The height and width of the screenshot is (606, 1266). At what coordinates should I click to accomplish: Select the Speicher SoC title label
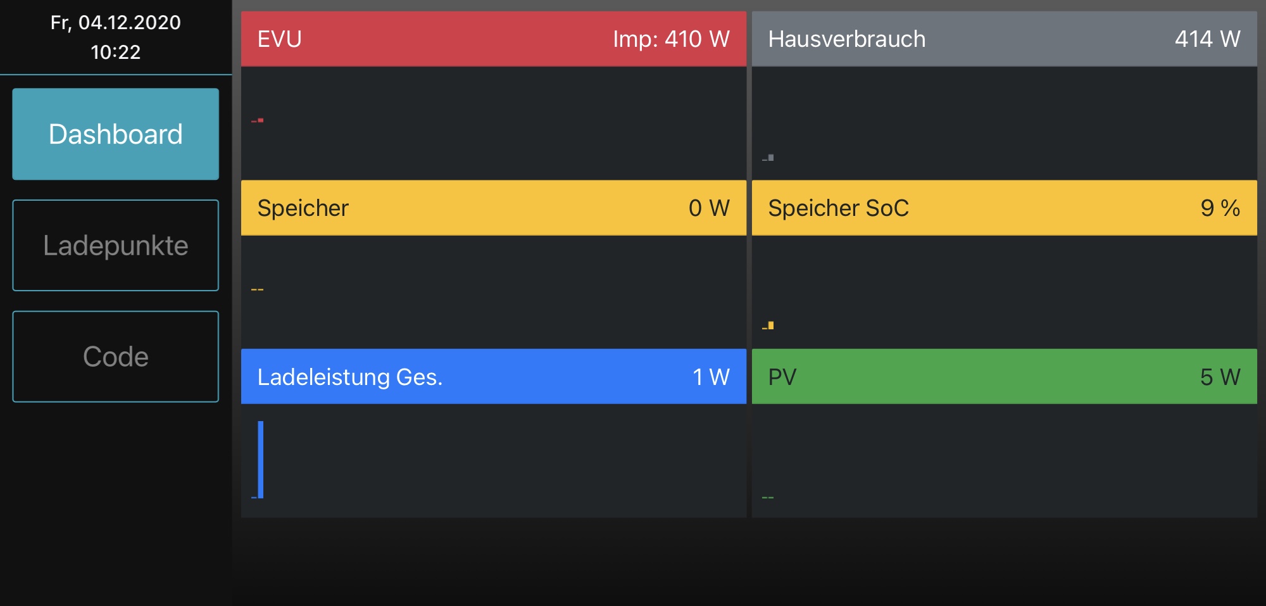click(838, 208)
